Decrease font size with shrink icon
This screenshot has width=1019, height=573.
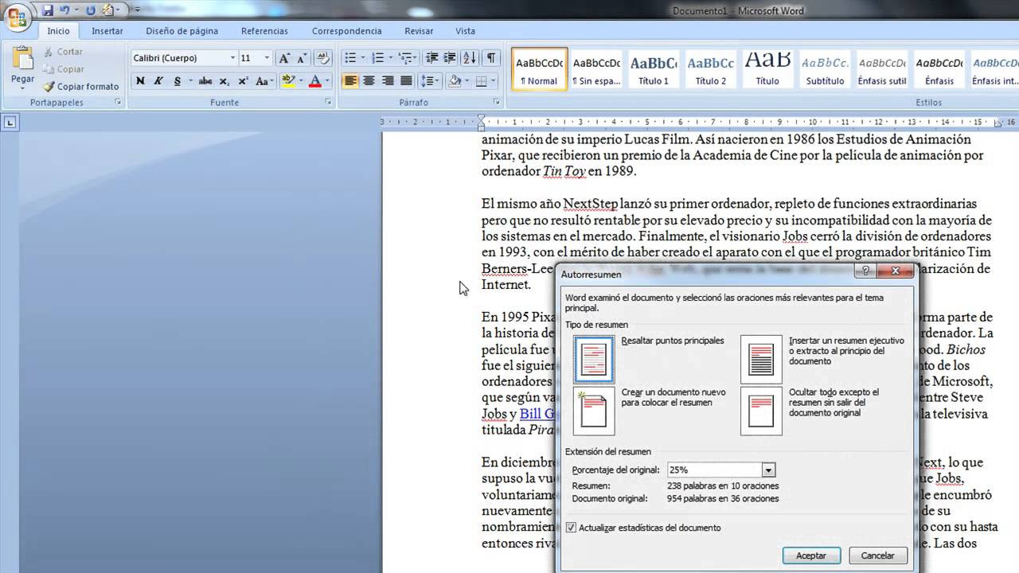tap(302, 58)
